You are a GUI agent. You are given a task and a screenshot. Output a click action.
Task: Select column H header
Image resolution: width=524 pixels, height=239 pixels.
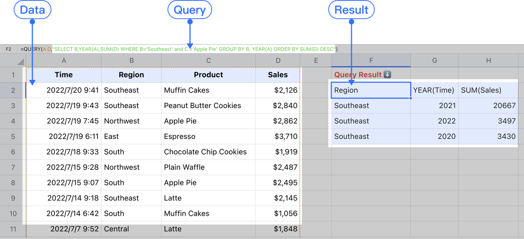tap(488, 61)
